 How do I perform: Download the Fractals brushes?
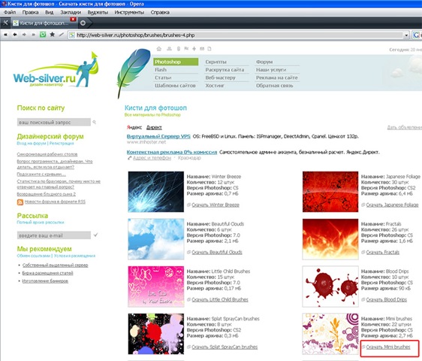coord(383,252)
